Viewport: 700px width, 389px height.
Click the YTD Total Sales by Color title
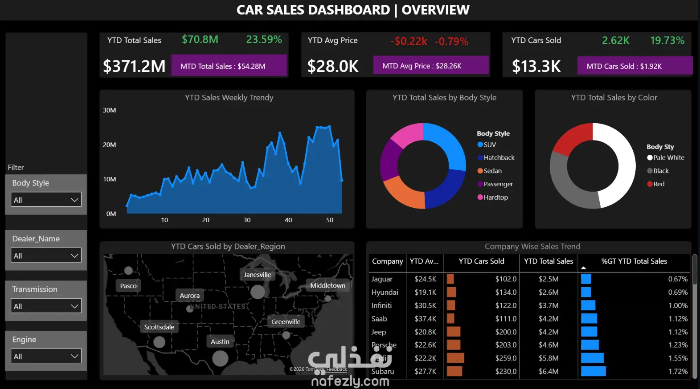[x=614, y=98]
